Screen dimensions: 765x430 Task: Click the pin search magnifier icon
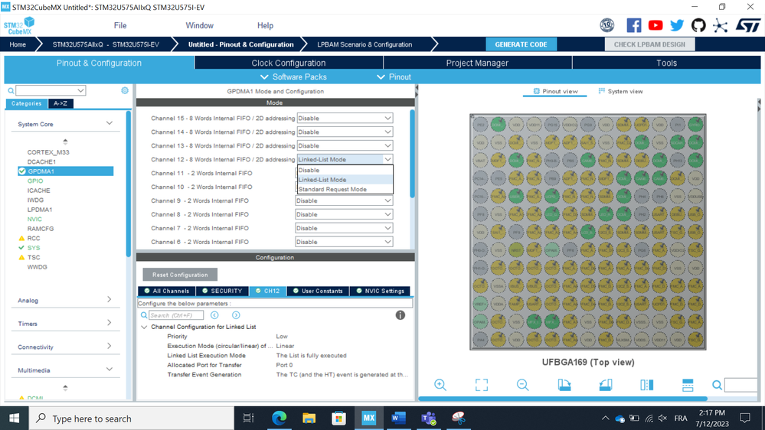pos(717,385)
